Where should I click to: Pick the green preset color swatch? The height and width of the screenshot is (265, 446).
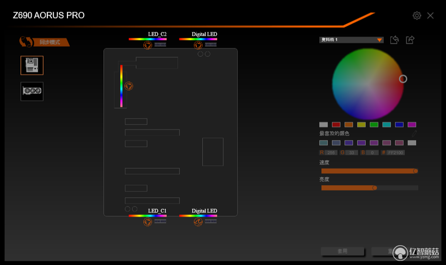pos(374,124)
